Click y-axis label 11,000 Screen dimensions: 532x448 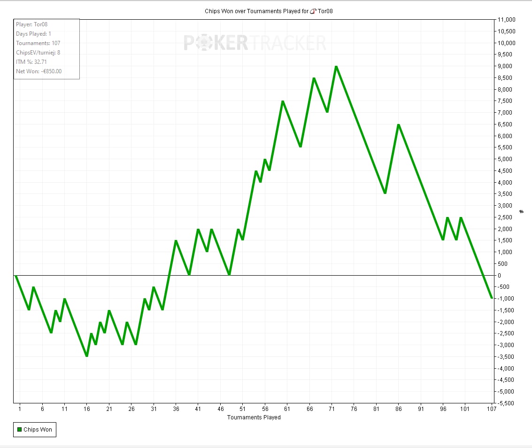tap(506, 20)
